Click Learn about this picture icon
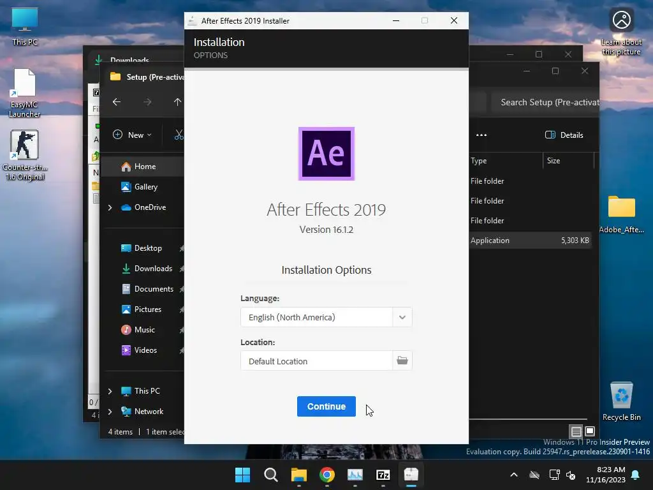Viewport: 653px width, 490px height. coord(621,32)
